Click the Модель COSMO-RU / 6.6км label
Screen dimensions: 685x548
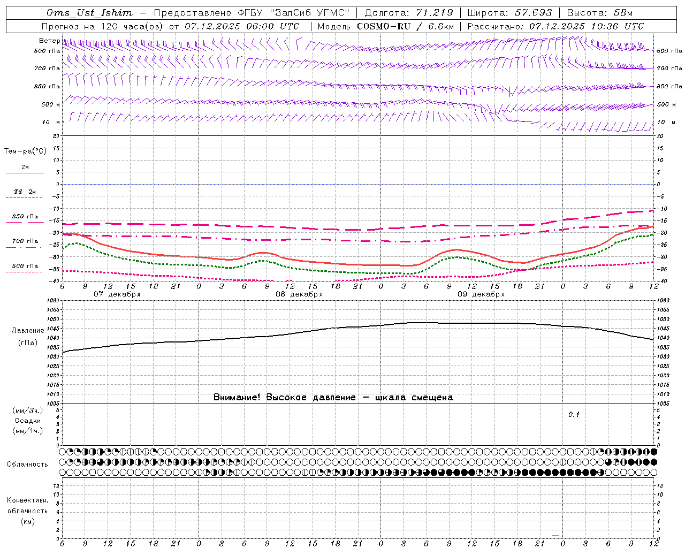pyautogui.click(x=385, y=26)
